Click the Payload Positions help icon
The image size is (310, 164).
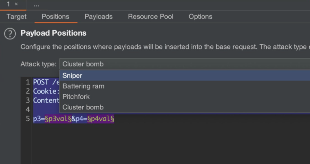coord(10,34)
